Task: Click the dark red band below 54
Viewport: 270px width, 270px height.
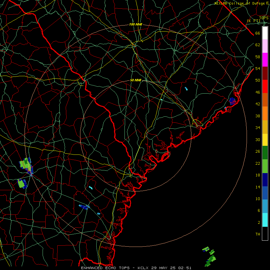Action: click(x=265, y=73)
